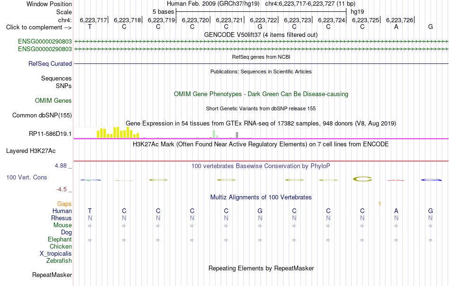Click the RP11-586D19.1 GTEx label
Image resolution: width=449 pixels, height=286 pixels.
coord(50,134)
